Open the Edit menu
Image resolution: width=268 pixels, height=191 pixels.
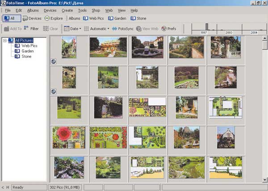coord(19,10)
